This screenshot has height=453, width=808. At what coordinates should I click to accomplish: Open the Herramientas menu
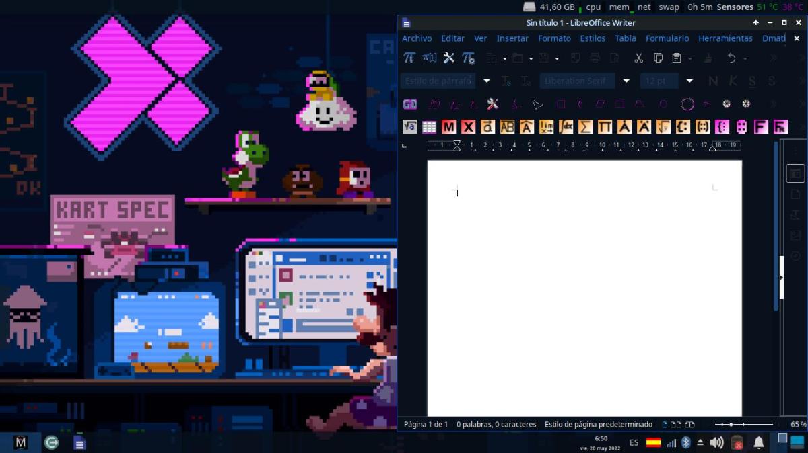click(725, 38)
